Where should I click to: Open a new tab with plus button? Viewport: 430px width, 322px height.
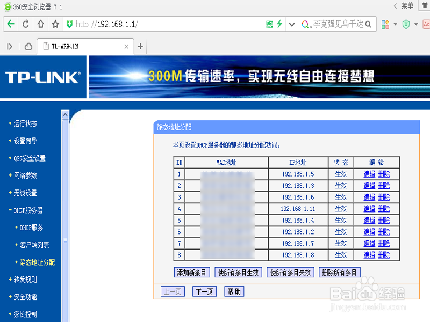point(140,46)
